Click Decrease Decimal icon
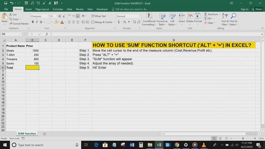The height and width of the screenshot is (149, 265). [x=139, y=22]
